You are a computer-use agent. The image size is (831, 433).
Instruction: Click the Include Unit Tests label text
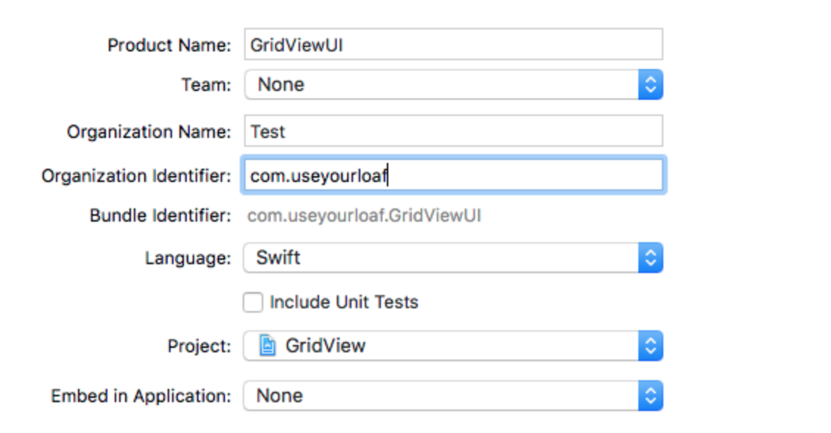pos(343,302)
